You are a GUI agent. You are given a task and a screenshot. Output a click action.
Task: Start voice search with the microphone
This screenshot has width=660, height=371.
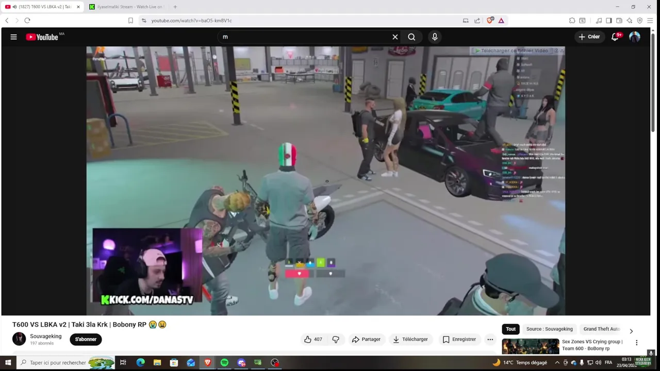(435, 37)
